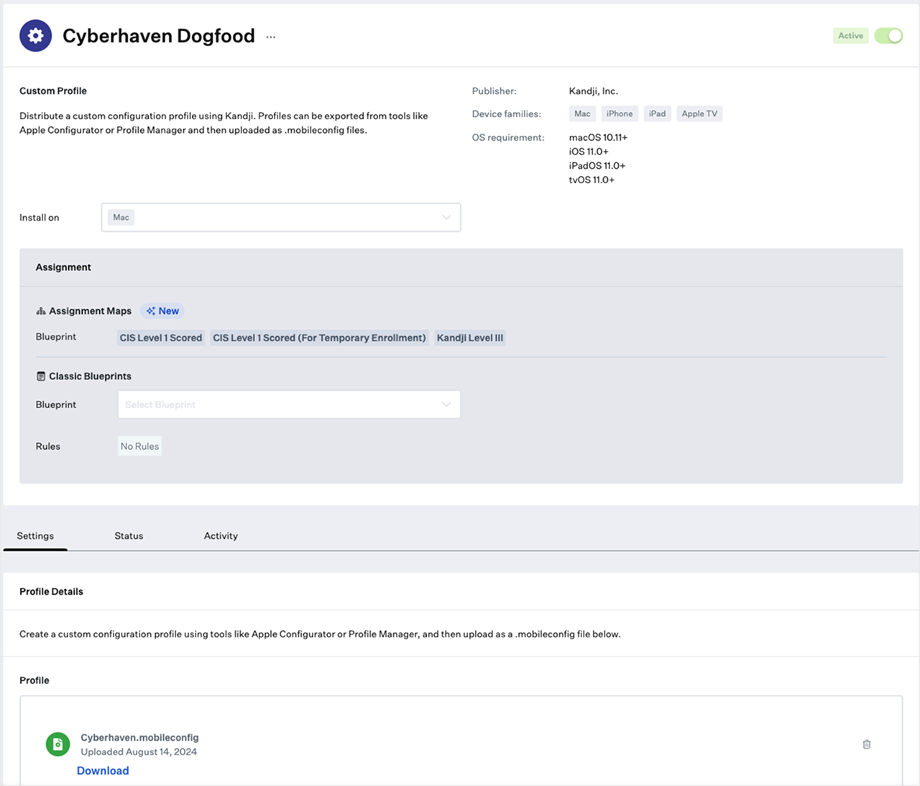Download the Cyberhaven.mobileconfig file
920x786 pixels.
point(103,771)
